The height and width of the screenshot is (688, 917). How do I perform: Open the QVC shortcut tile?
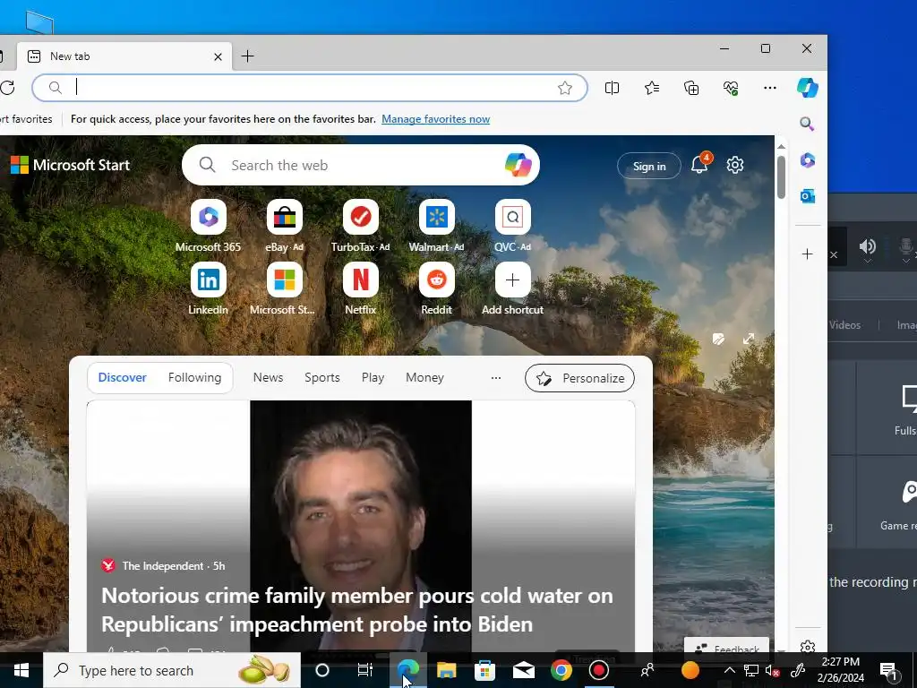(512, 225)
